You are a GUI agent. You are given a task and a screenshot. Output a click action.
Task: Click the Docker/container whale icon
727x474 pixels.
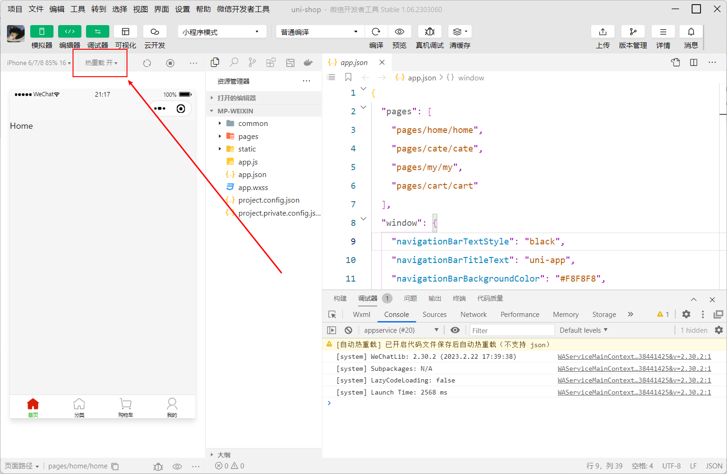pyautogui.click(x=308, y=62)
